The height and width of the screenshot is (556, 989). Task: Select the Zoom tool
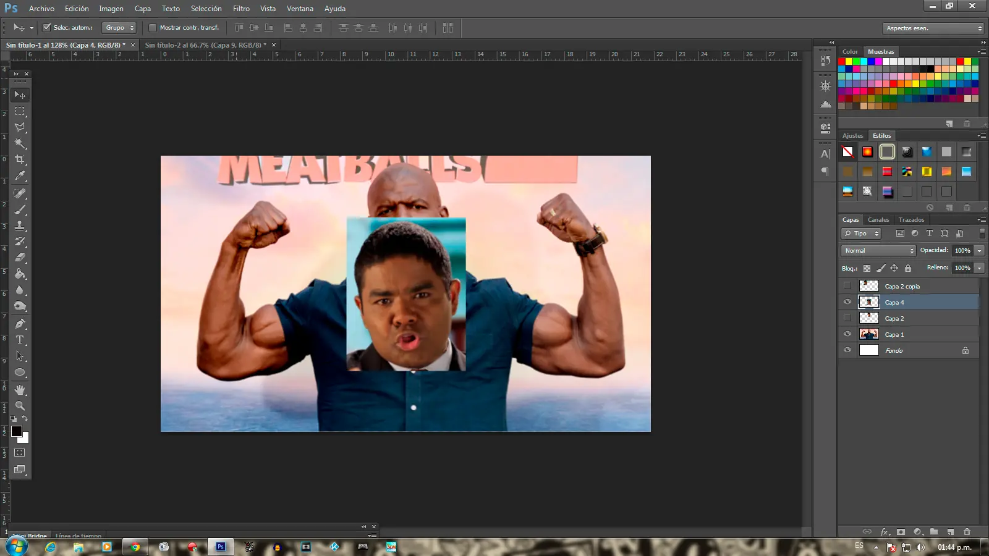point(20,406)
